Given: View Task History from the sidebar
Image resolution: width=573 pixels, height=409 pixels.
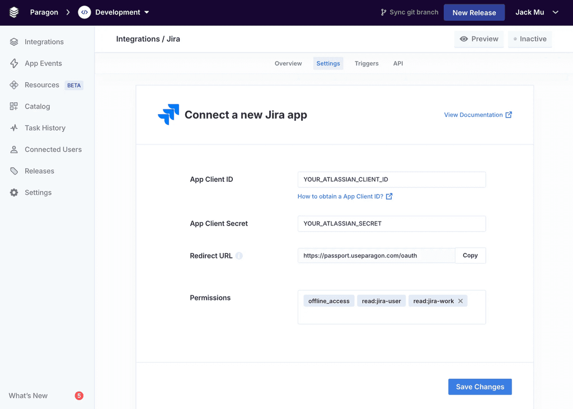Looking at the screenshot, I should pos(46,128).
